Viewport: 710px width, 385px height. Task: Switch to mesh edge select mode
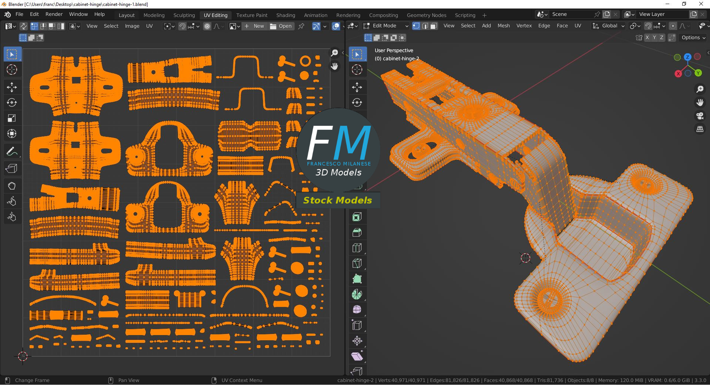coord(425,26)
